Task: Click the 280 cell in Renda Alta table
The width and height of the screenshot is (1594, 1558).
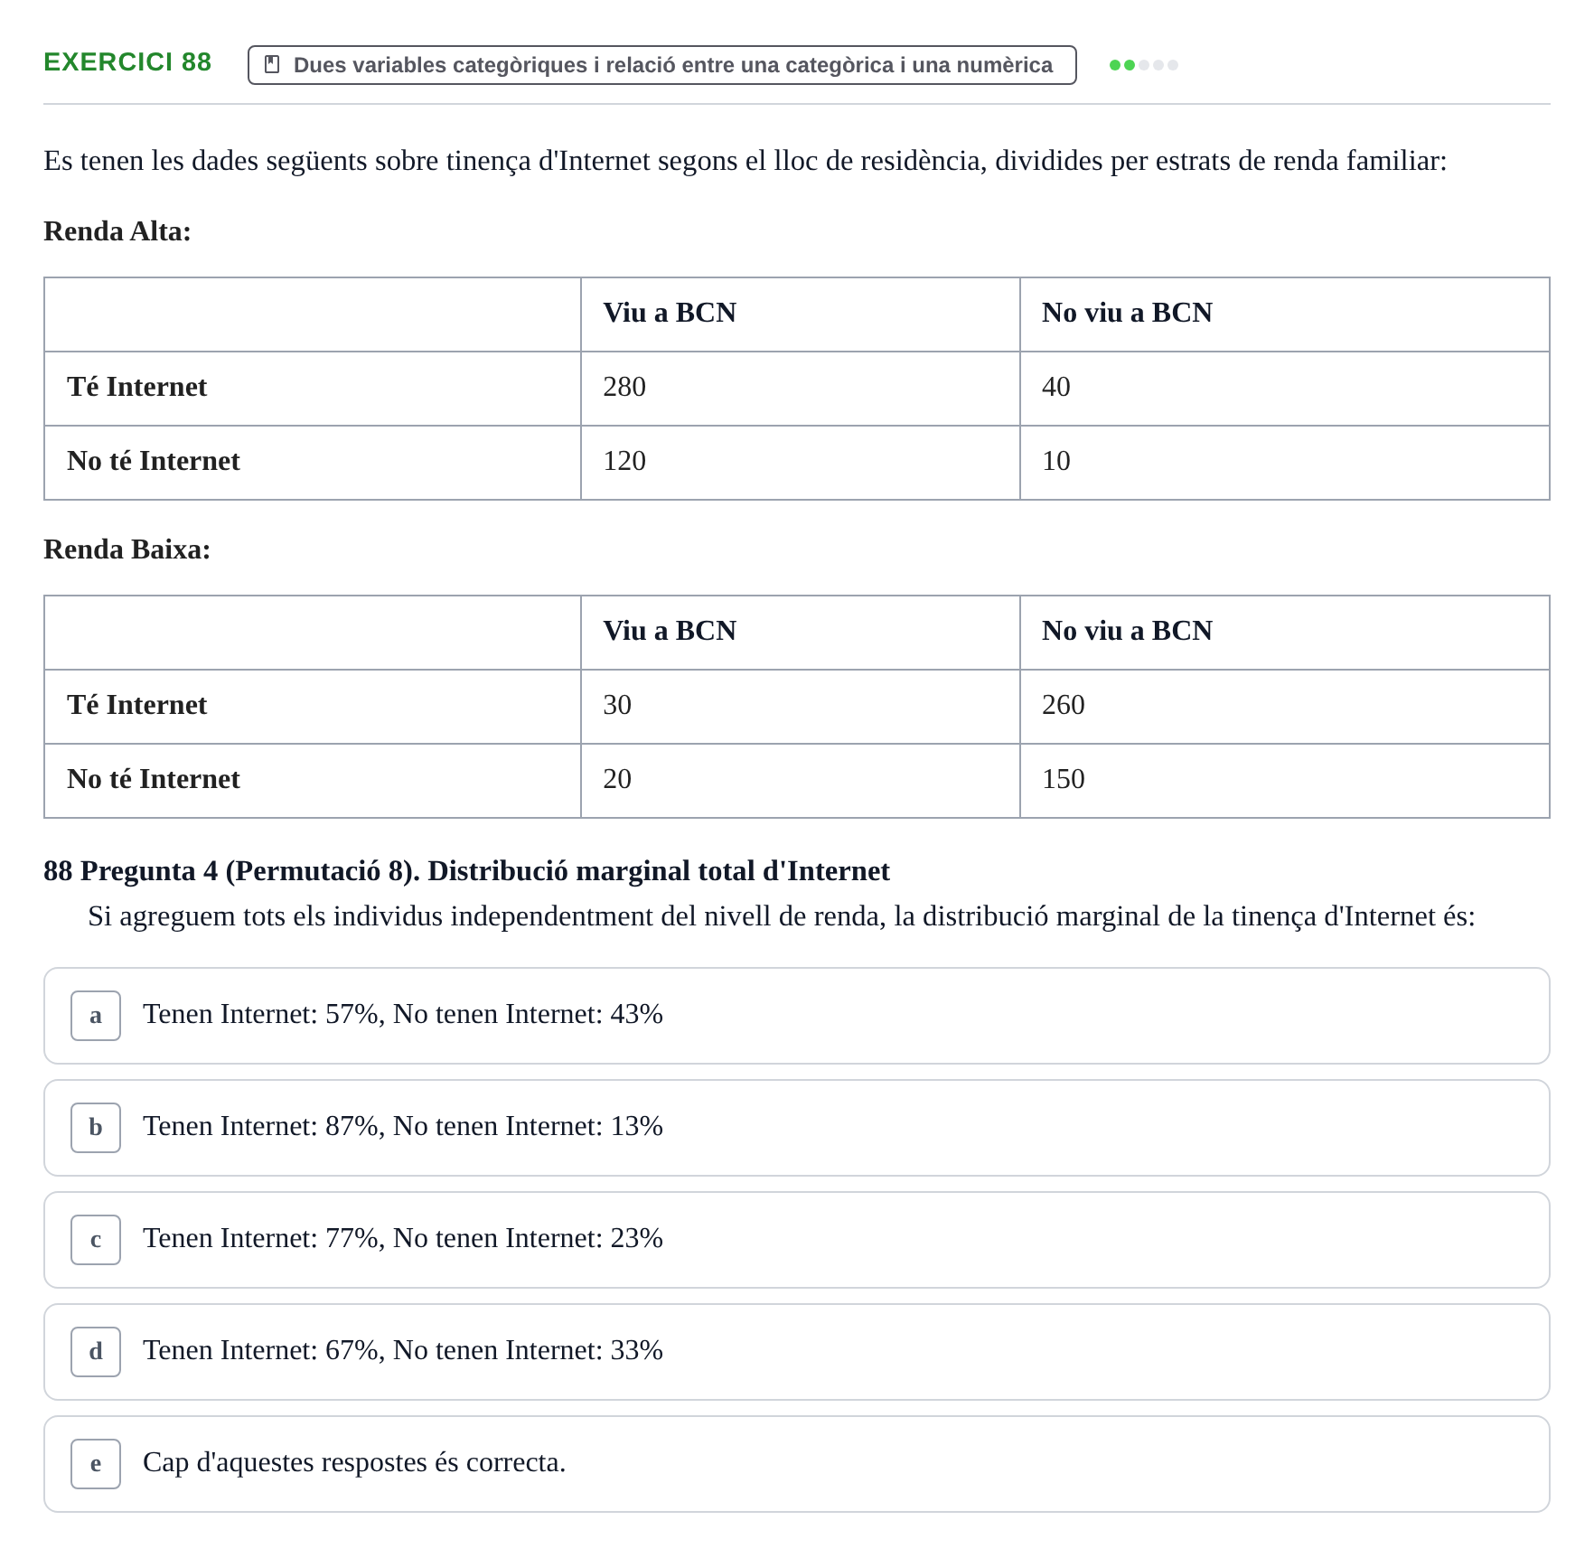Action: pyautogui.click(x=800, y=389)
